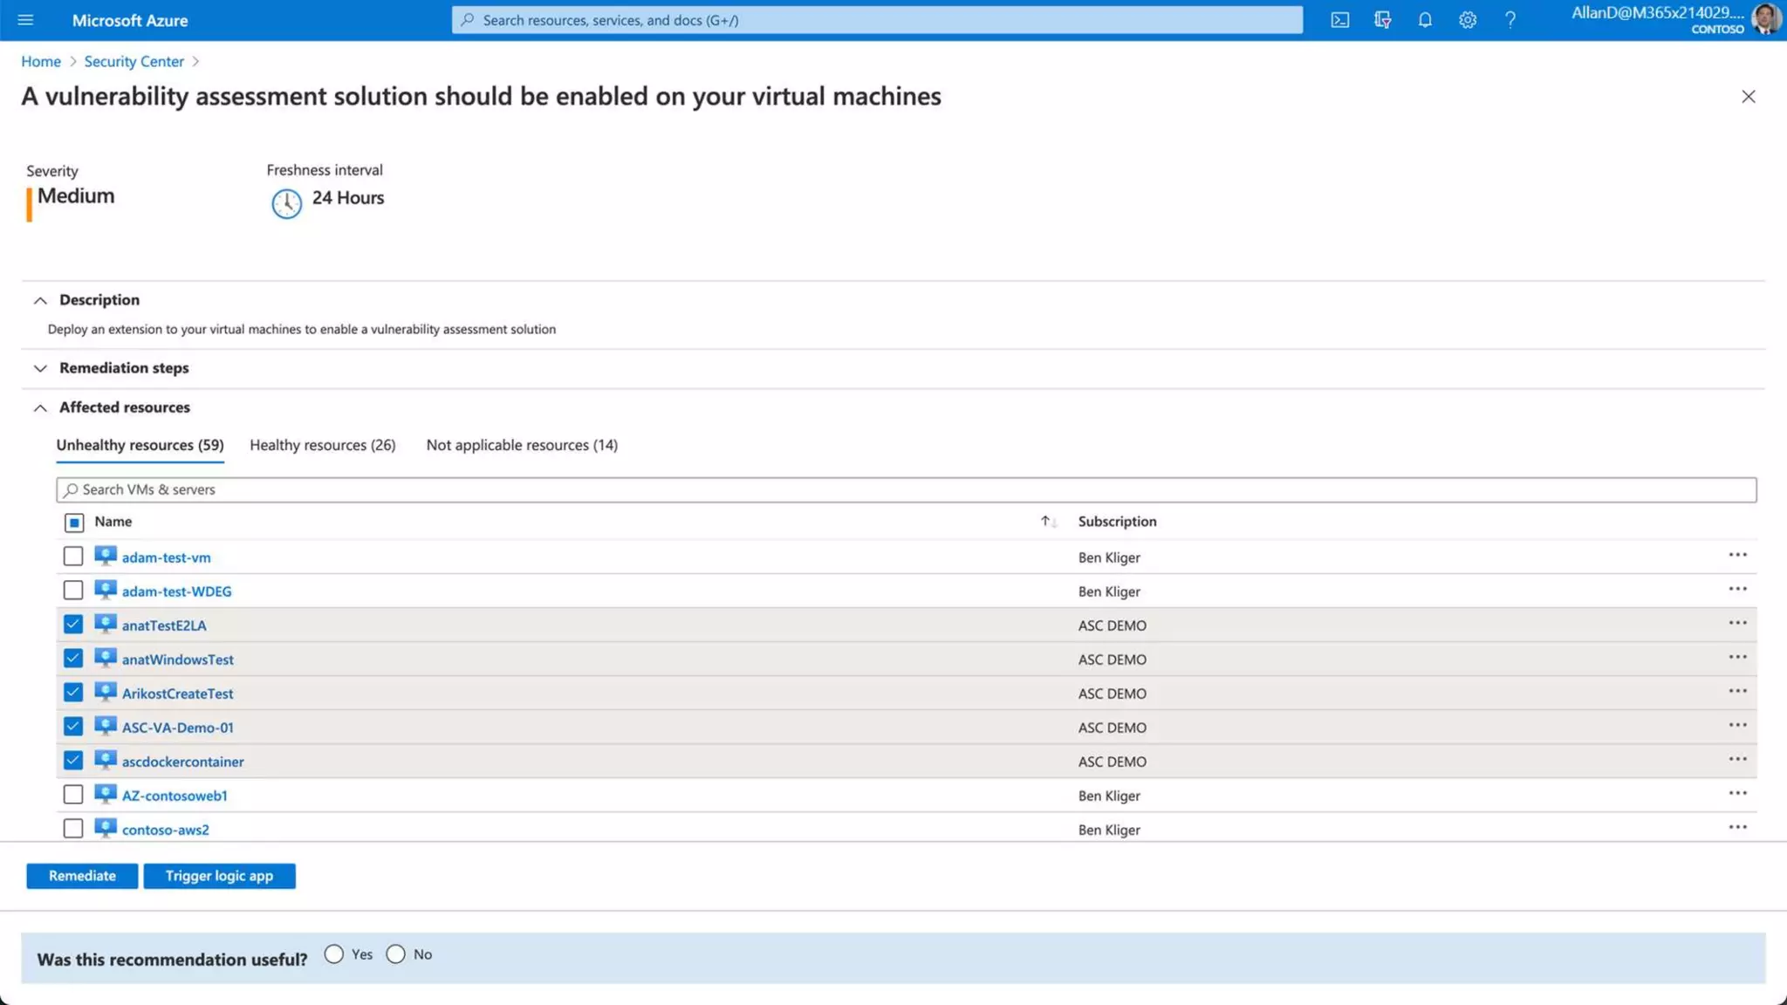Select Yes for recommendation useful
The image size is (1787, 1005).
[334, 954]
